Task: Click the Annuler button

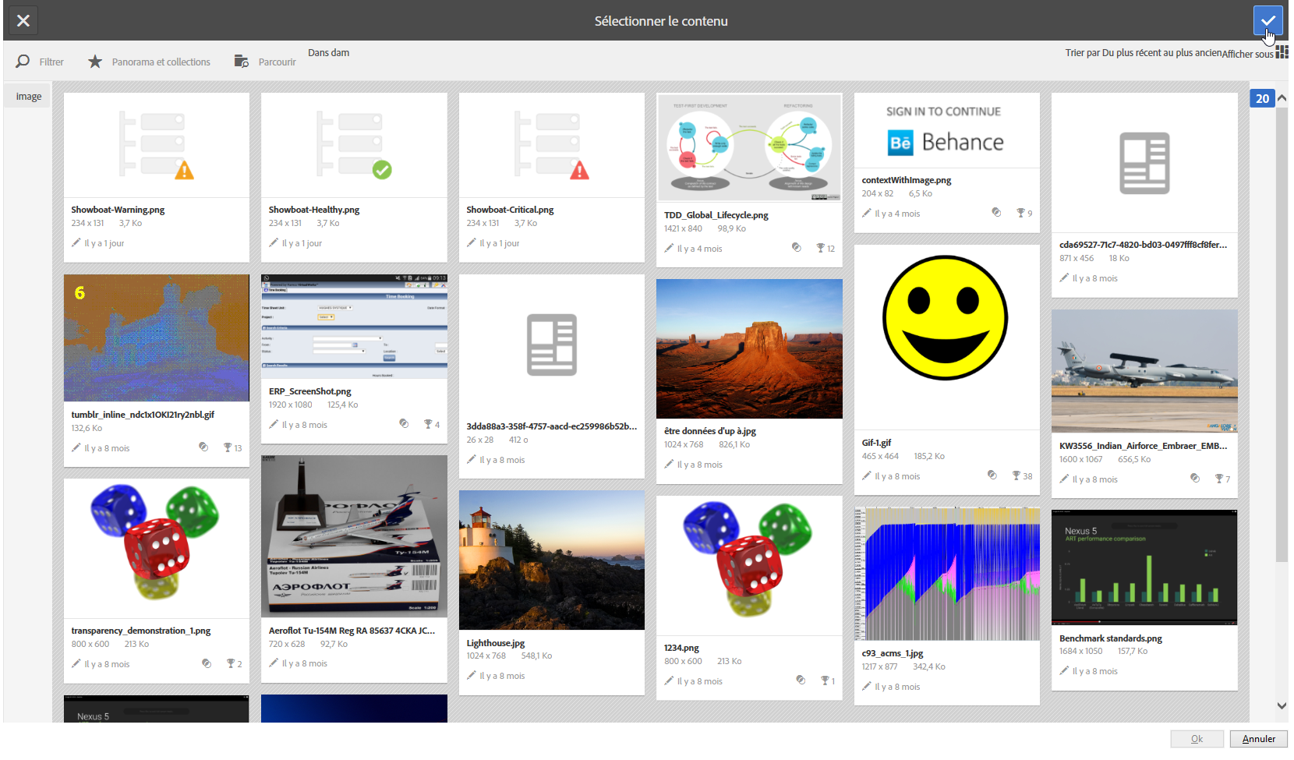Action: pyautogui.click(x=1259, y=739)
